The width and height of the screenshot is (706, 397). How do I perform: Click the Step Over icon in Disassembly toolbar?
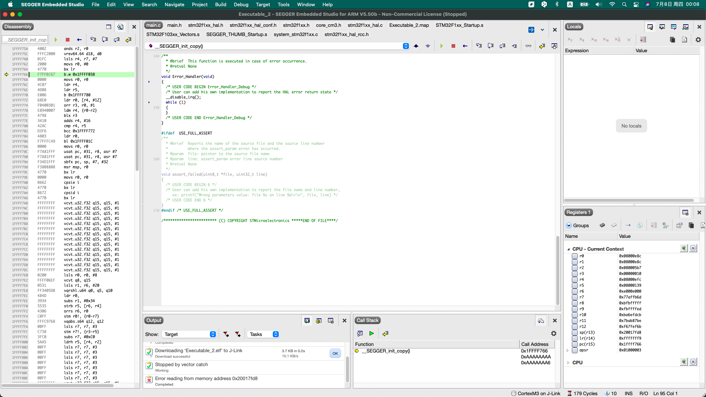point(105,40)
